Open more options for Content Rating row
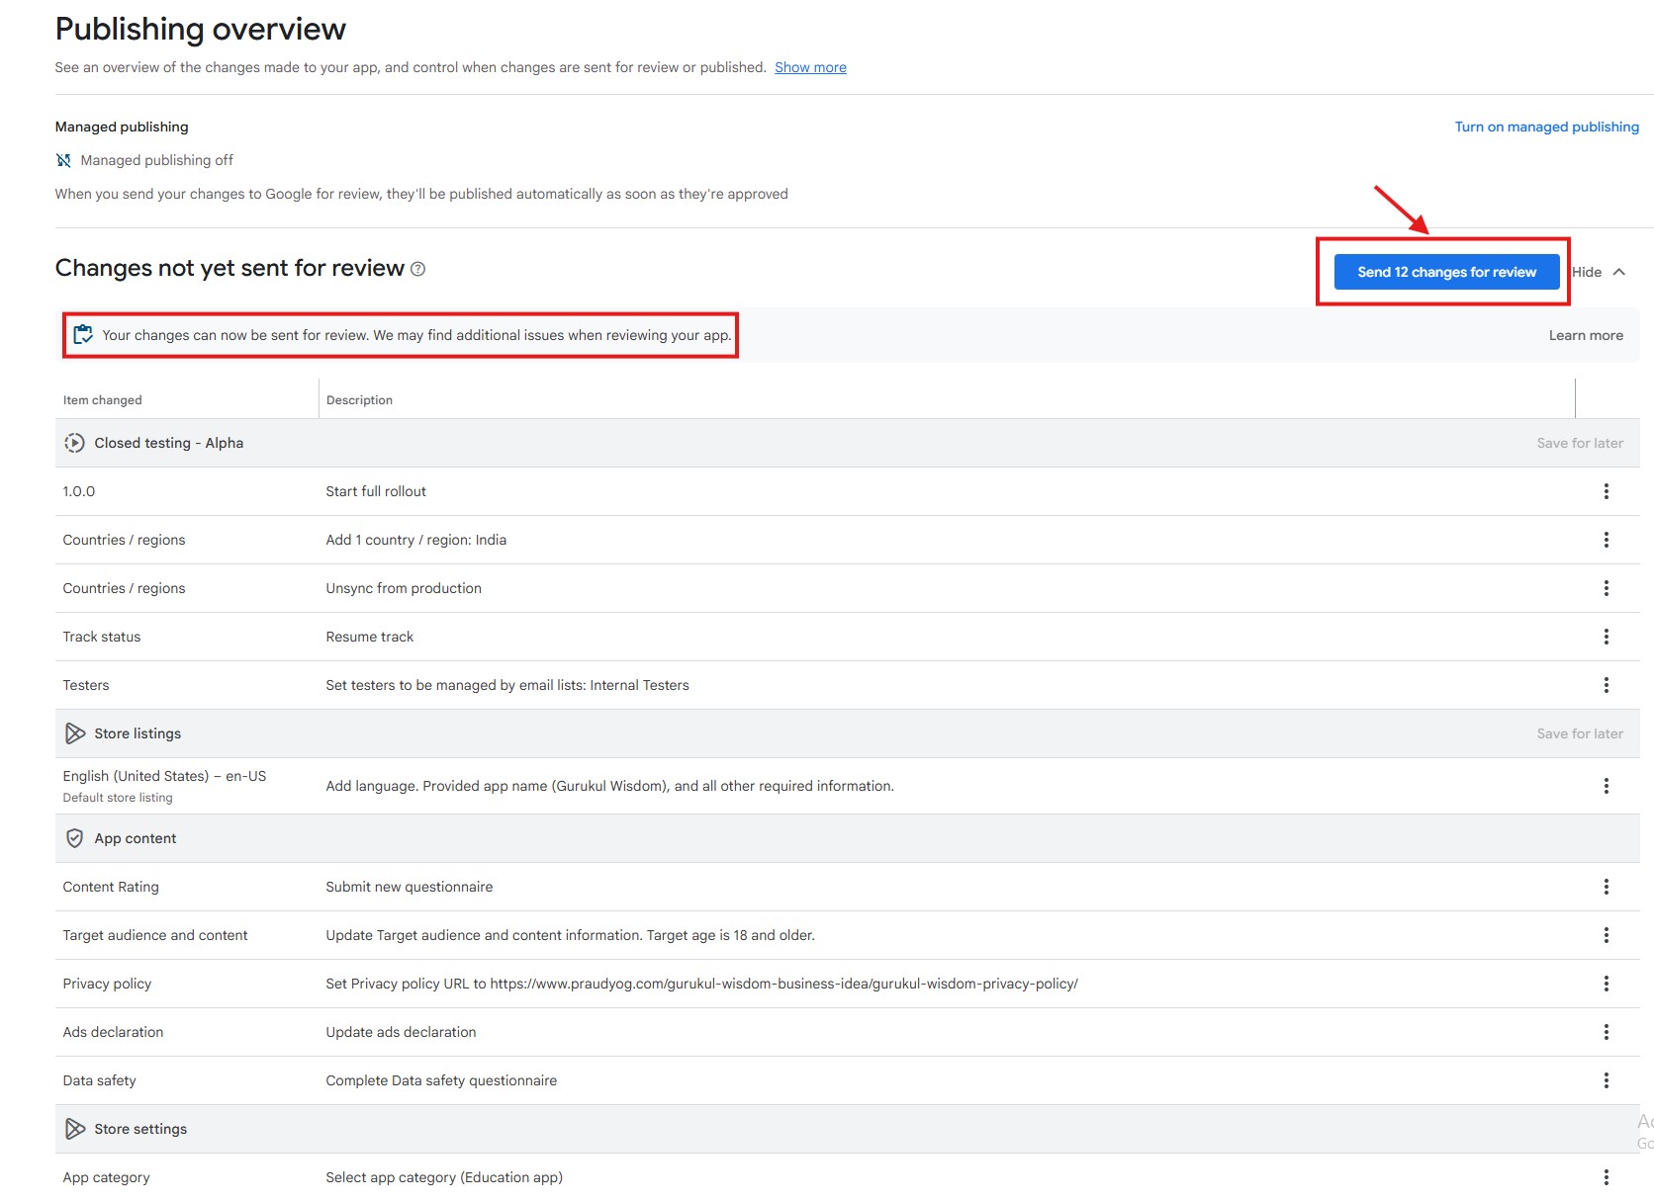 (1606, 887)
